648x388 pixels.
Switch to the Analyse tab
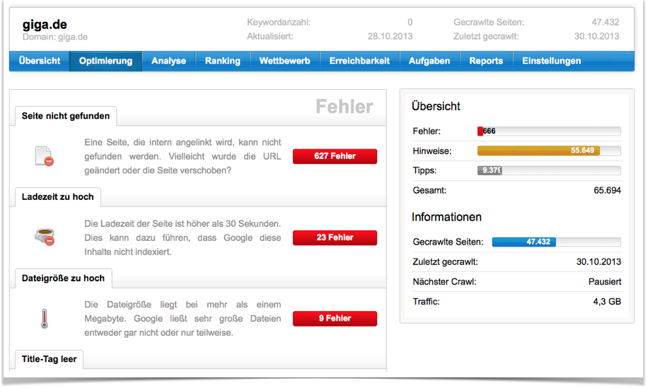168,61
